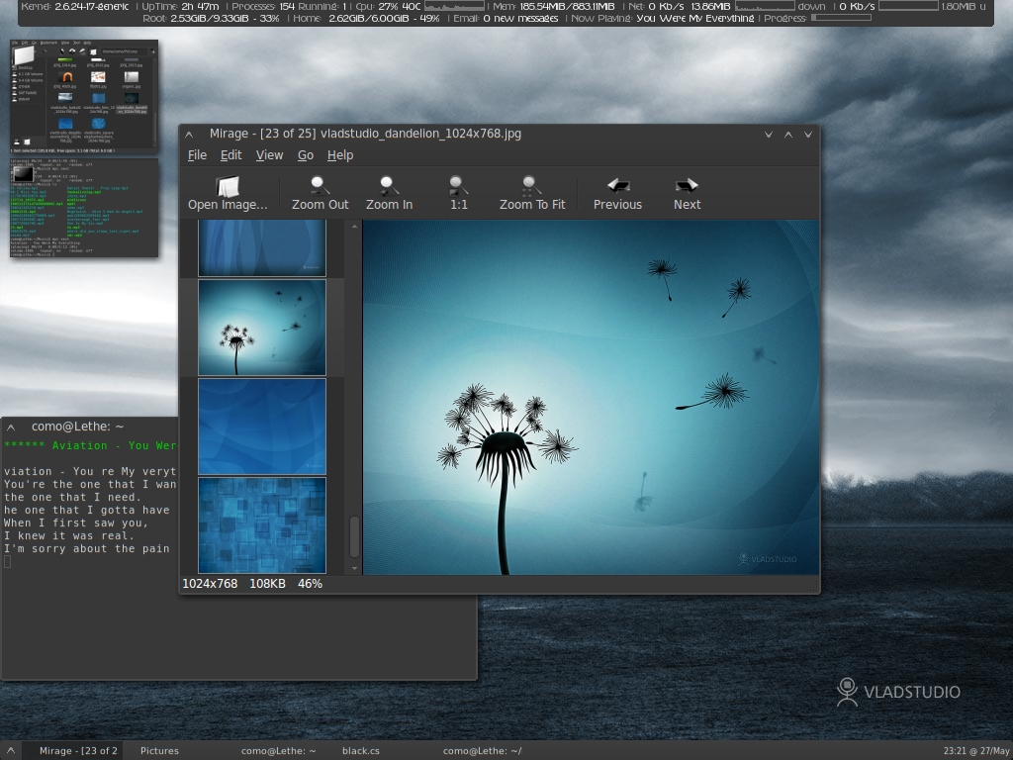Click the thumbnail scrollbar up arrow

[354, 227]
